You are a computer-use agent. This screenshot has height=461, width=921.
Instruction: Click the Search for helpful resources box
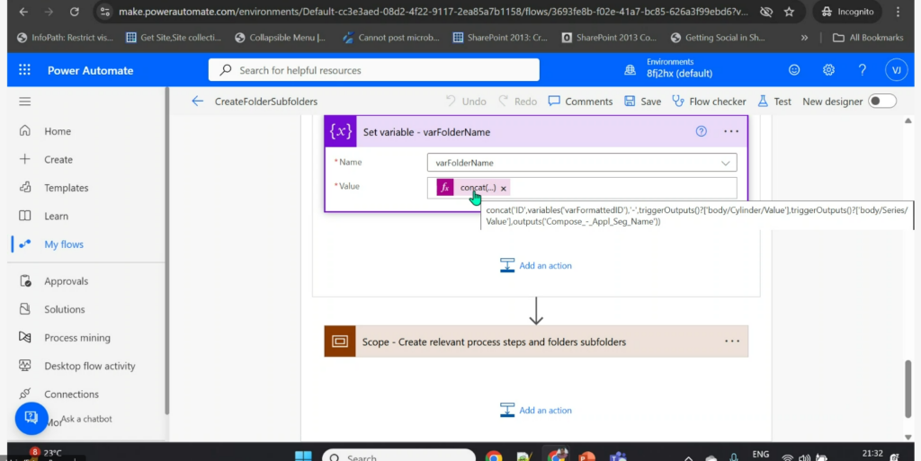[373, 70]
